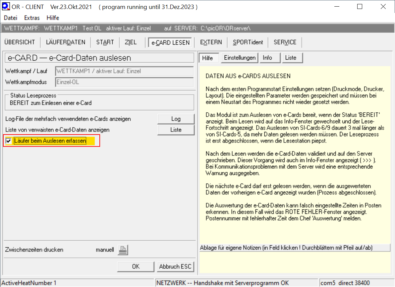The width and height of the screenshot is (395, 287).
Task: Show the Einstellungen panel on the right
Action: 240,58
